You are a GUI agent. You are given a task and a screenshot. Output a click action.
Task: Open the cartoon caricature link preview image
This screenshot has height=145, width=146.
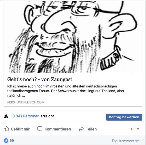[73, 37]
